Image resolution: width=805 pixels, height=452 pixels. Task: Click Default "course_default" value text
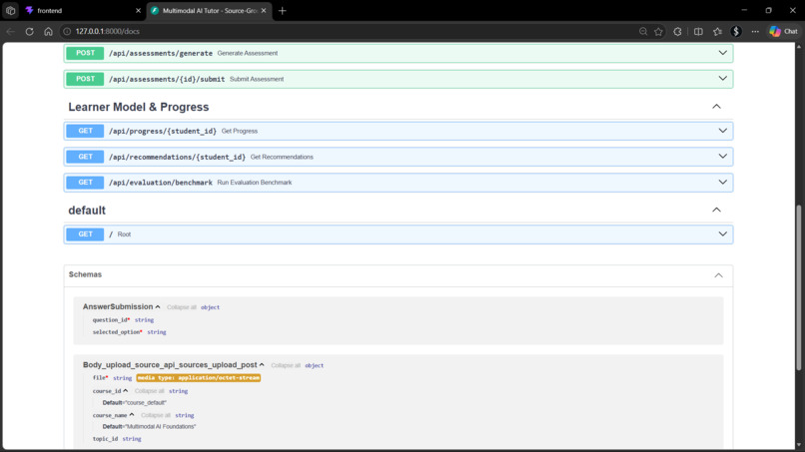134,403
